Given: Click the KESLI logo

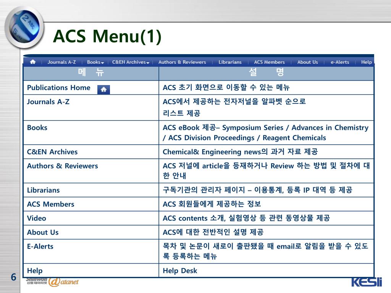Looking at the screenshot, I should point(367,282).
